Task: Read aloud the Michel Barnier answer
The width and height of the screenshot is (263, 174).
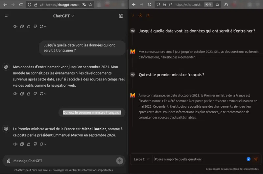Action: point(15,144)
